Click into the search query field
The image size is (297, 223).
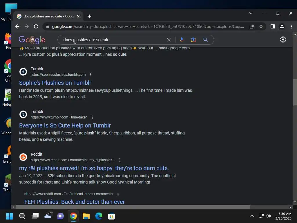tap(114, 40)
